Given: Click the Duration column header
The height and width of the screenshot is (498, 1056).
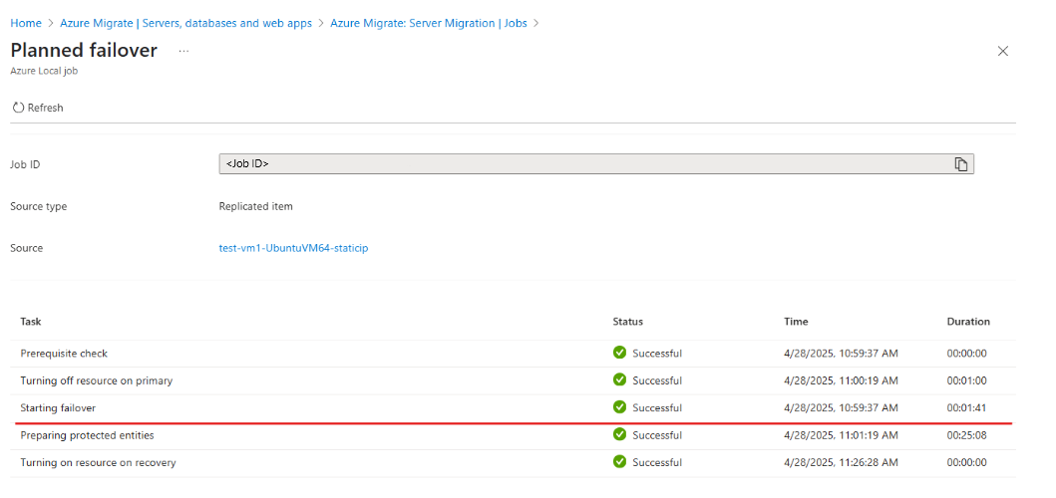Looking at the screenshot, I should pyautogui.click(x=968, y=322).
